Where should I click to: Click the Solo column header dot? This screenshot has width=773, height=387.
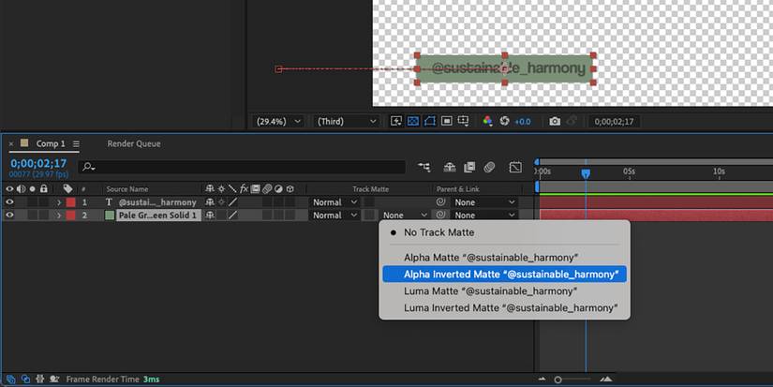click(x=33, y=189)
